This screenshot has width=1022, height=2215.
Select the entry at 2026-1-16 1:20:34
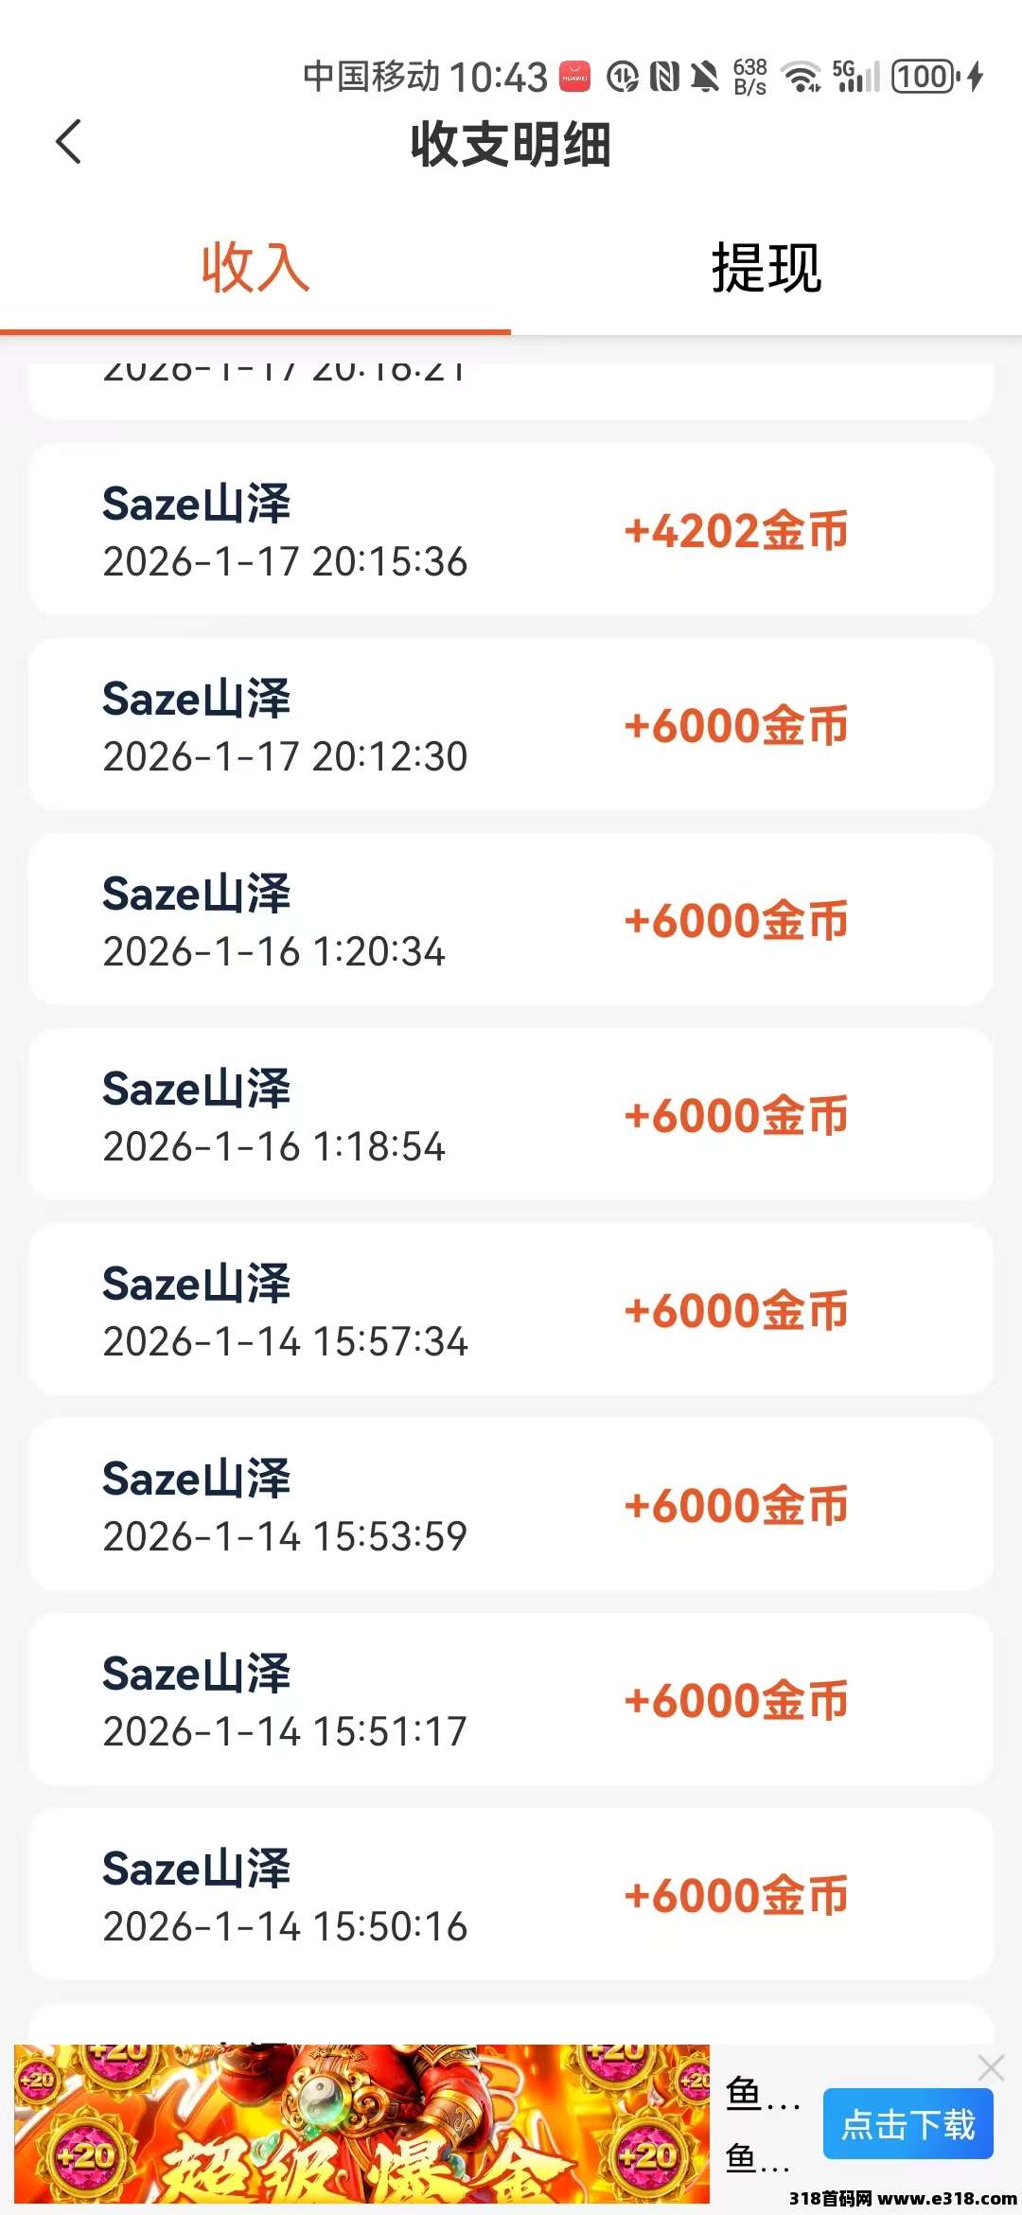coord(511,920)
